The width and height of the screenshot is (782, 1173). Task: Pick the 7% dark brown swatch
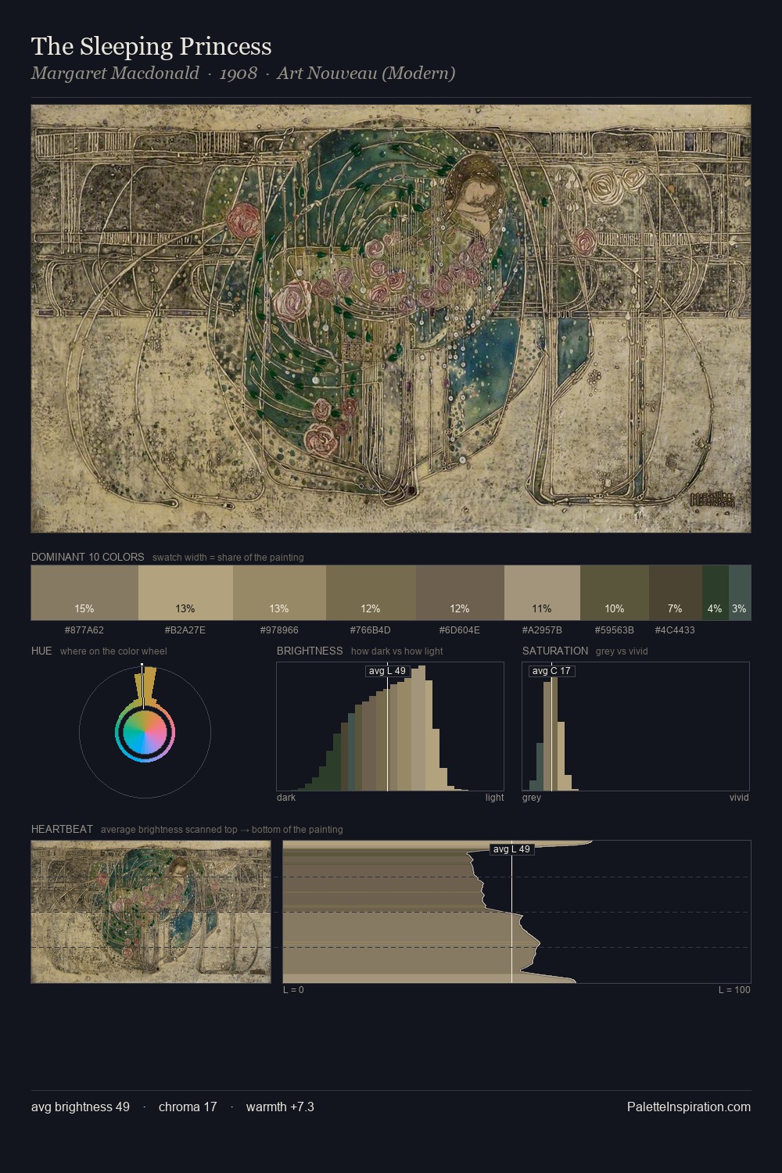coord(676,593)
